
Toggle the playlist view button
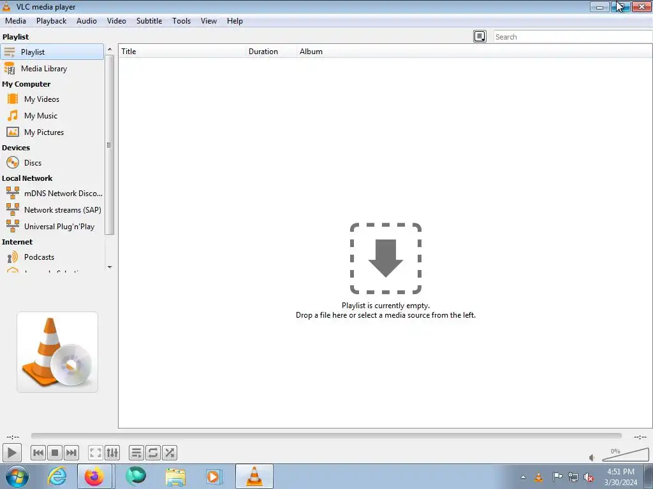pos(136,453)
